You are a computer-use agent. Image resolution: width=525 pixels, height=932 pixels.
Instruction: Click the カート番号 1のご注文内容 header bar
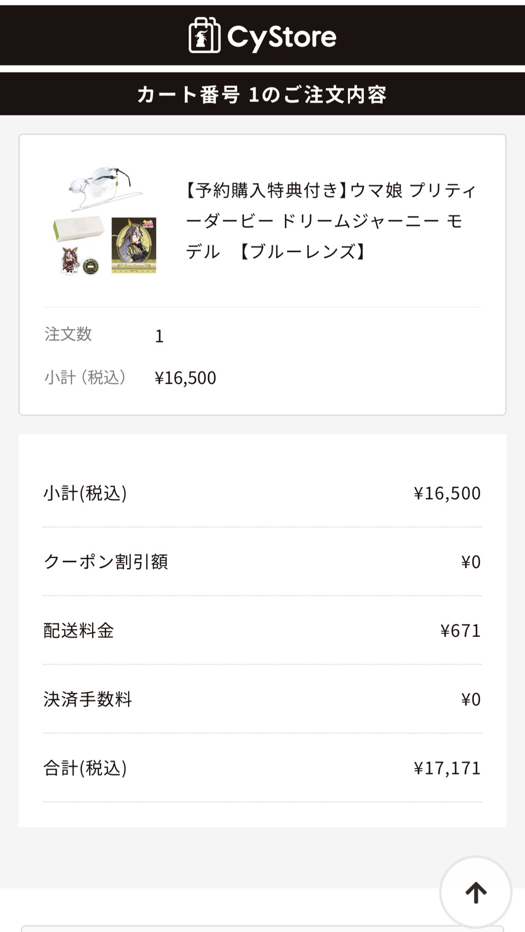[262, 94]
